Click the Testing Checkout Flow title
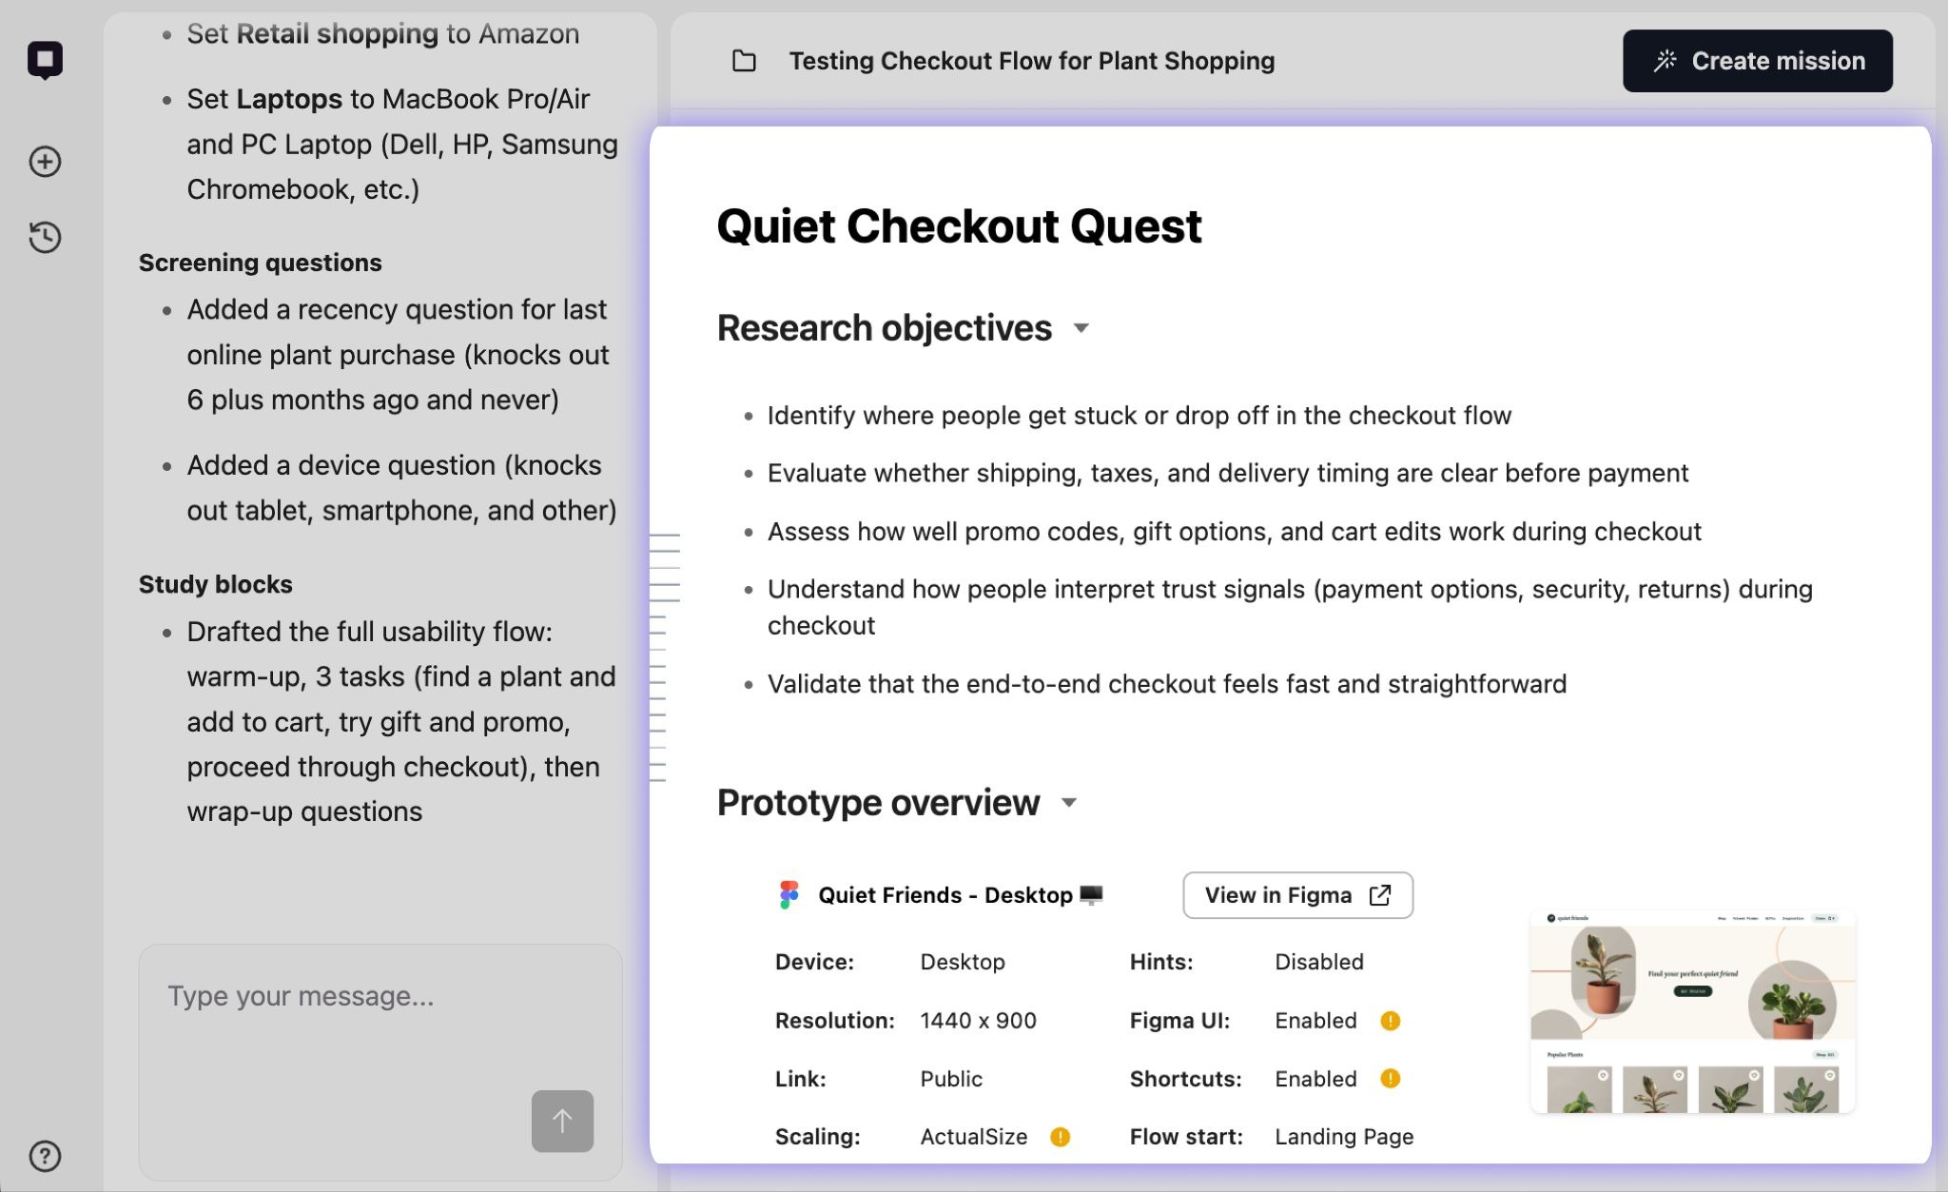 pos(1031,61)
